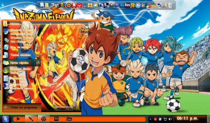The image size is (210, 123).
Task: Open the networked computers dock icon
Action: [101, 5]
